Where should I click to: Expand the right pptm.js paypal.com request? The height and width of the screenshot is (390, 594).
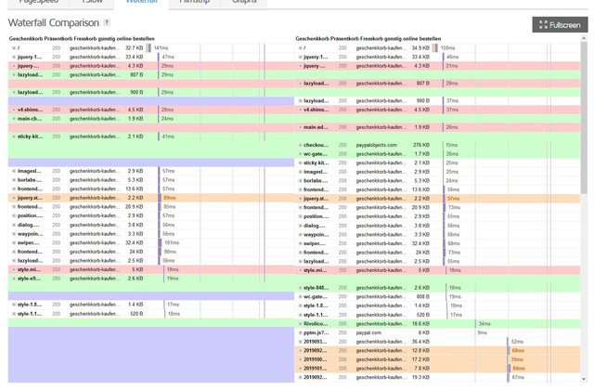(x=300, y=332)
